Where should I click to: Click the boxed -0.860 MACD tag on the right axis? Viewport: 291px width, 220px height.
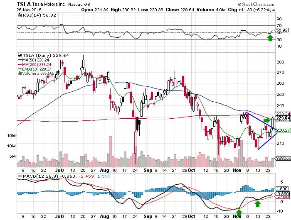(x=282, y=194)
